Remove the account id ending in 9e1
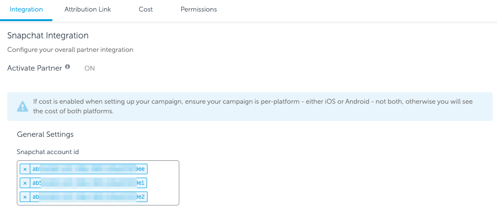 (x=25, y=183)
